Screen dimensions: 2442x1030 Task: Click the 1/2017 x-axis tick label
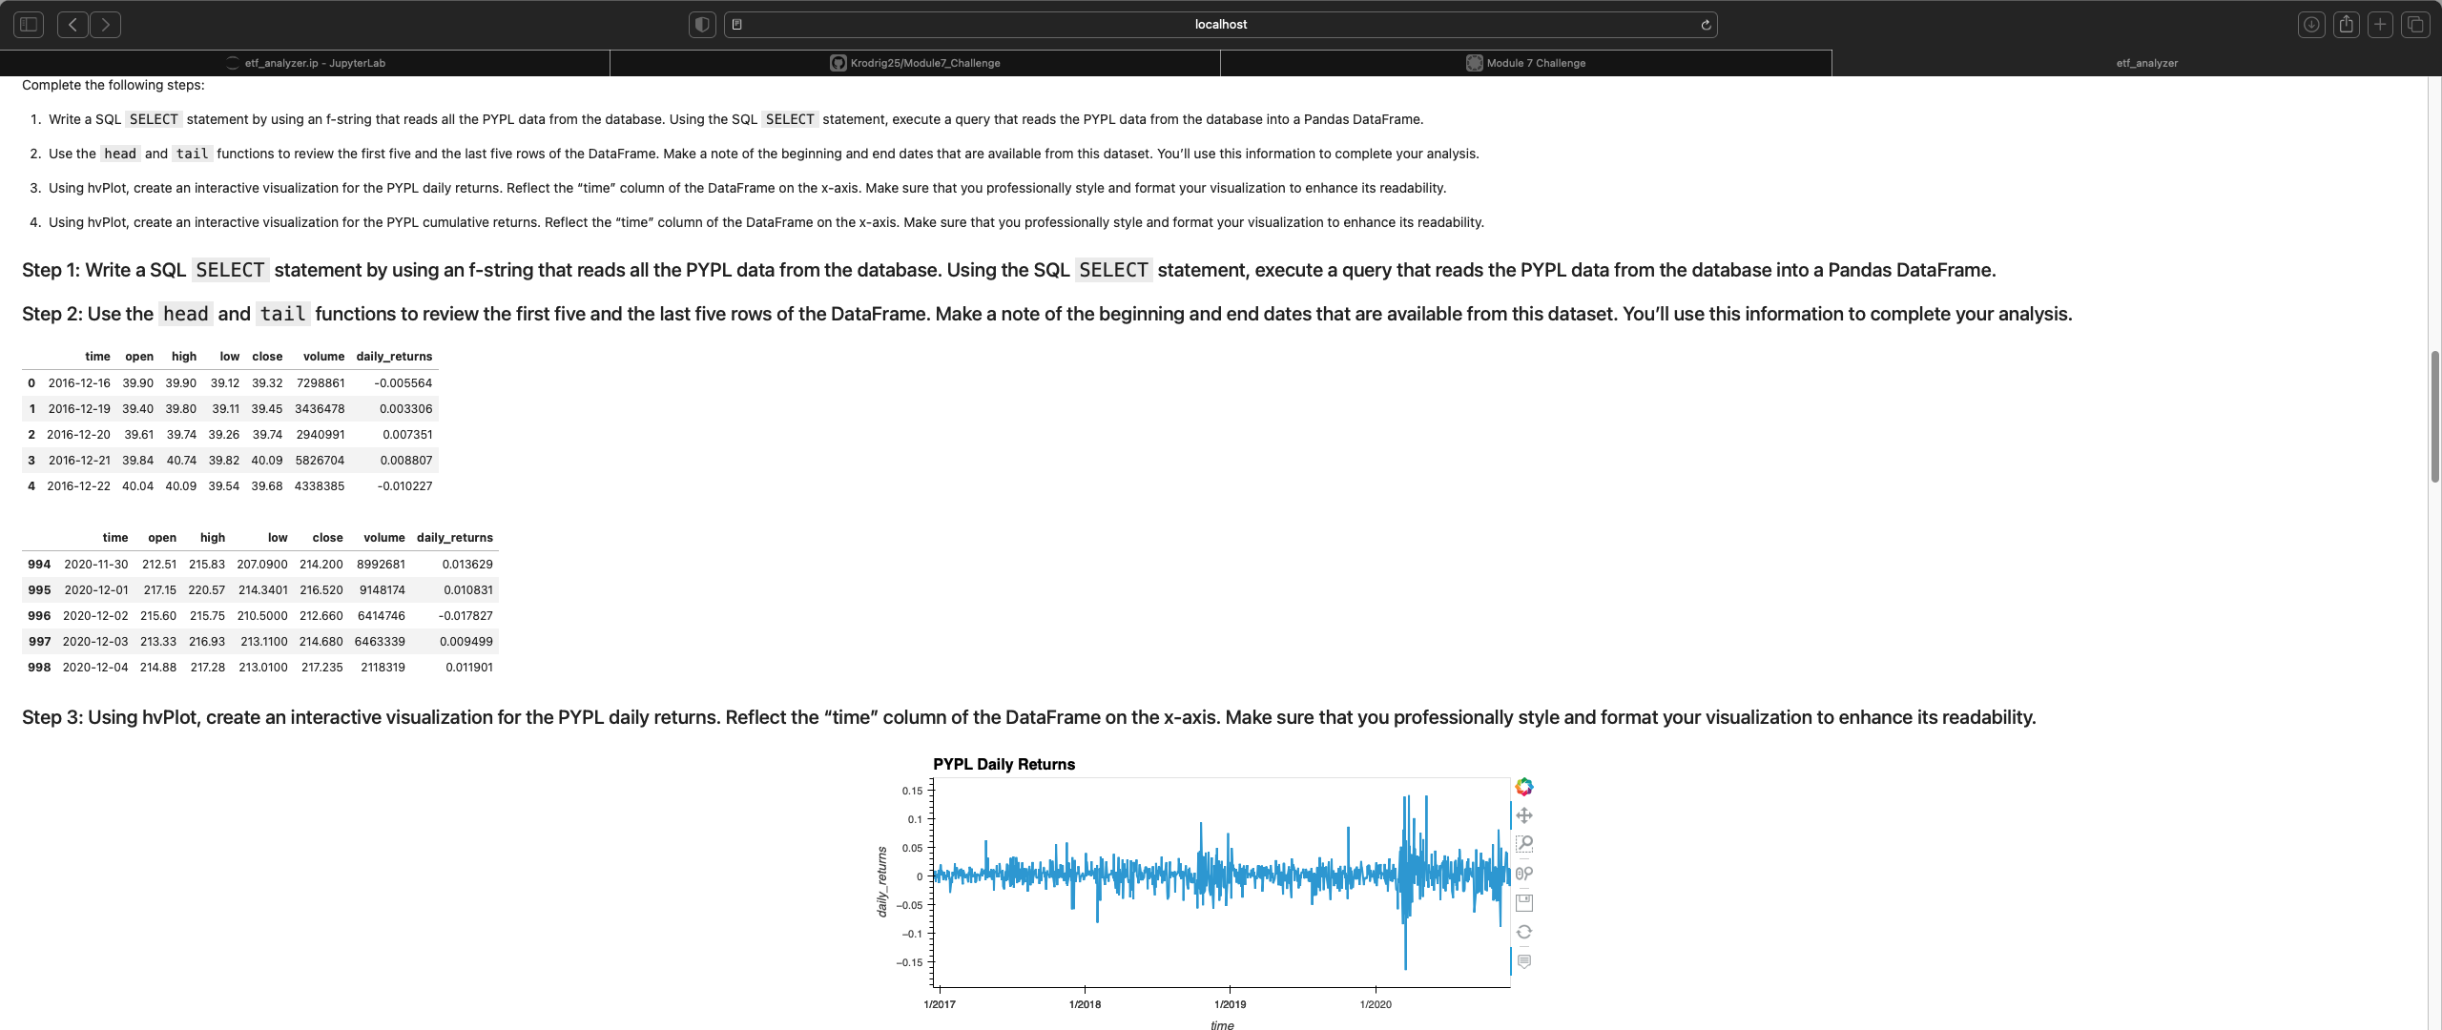click(x=940, y=1004)
